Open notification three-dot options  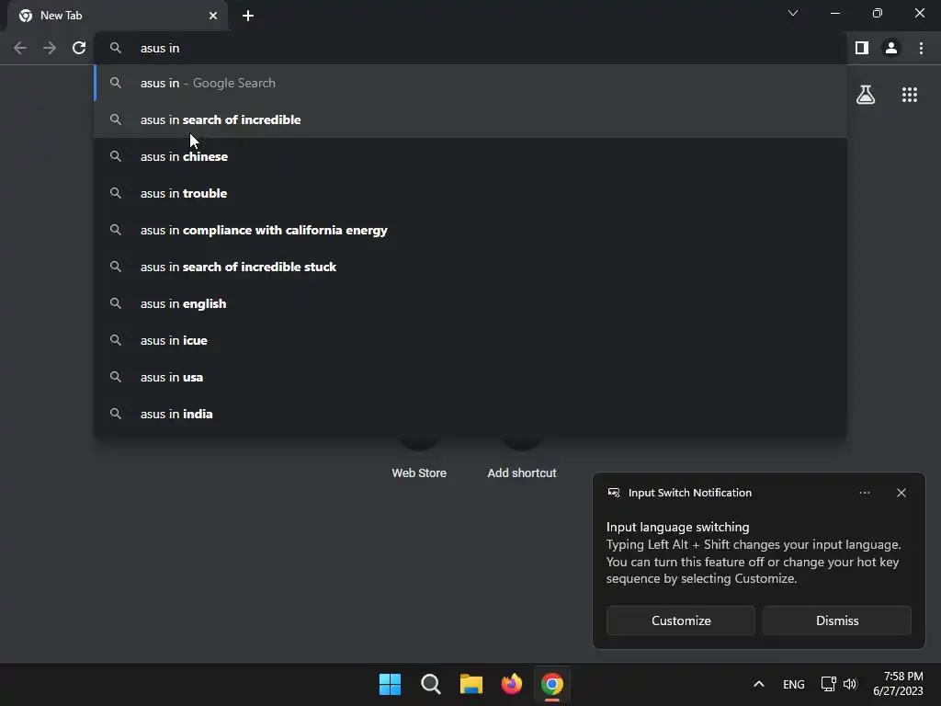[x=864, y=493]
